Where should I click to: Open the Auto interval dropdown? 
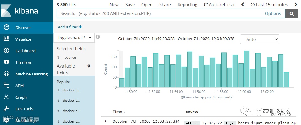coord(260,39)
